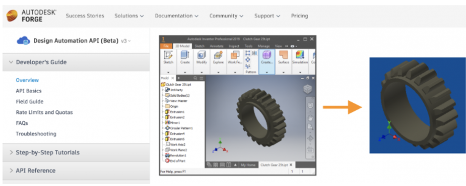
Task: Open dropdown arrow under Surface panel
Action: pyautogui.click(x=283, y=72)
